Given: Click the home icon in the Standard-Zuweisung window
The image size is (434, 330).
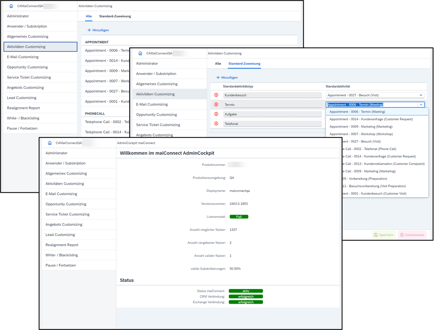Looking at the screenshot, I should [x=140, y=54].
